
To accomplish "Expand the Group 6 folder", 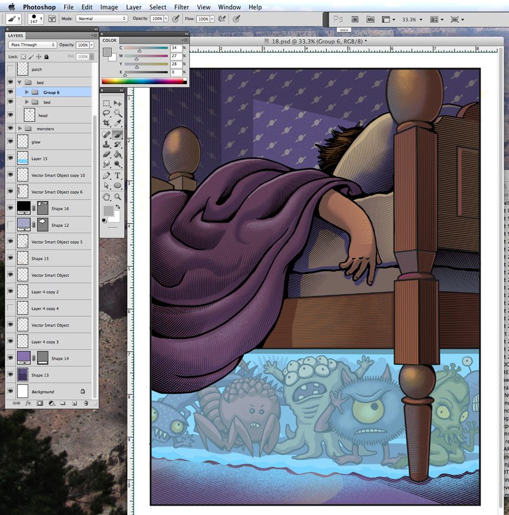I will tap(27, 92).
